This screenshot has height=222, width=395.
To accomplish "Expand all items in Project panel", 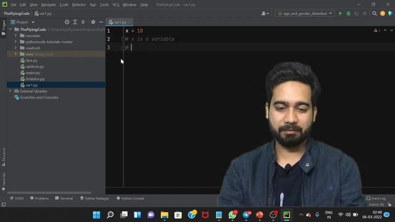I will tap(75, 22).
